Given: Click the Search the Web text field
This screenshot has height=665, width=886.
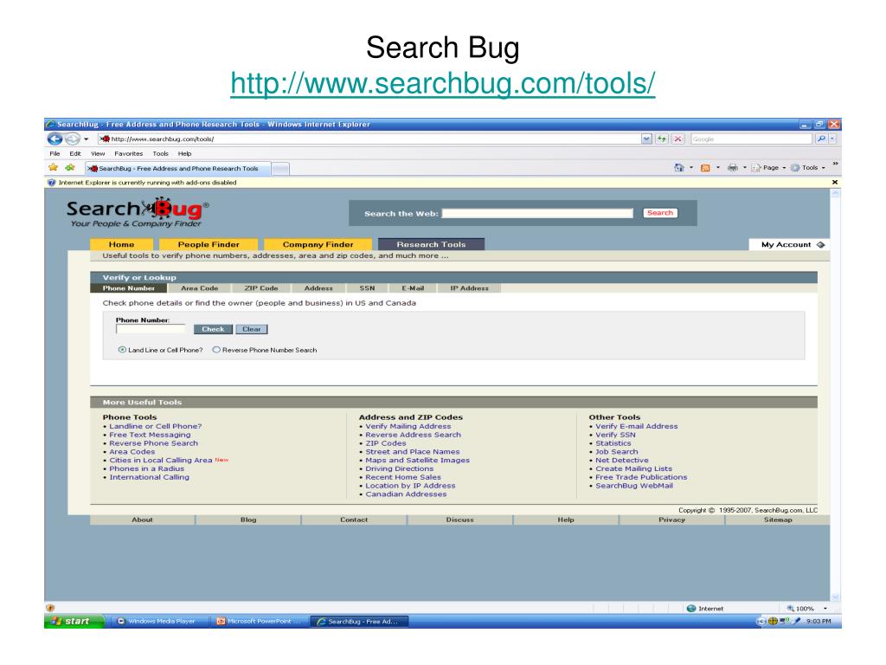Looking at the screenshot, I should (537, 213).
